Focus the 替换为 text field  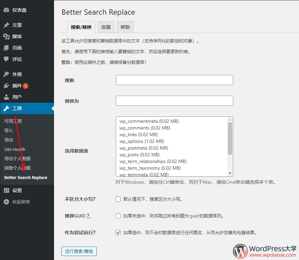click(x=174, y=101)
